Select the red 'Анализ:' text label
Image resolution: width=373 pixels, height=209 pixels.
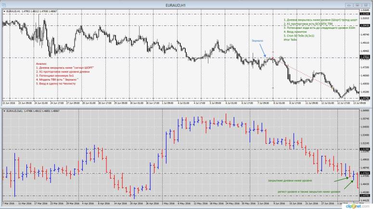(41, 64)
